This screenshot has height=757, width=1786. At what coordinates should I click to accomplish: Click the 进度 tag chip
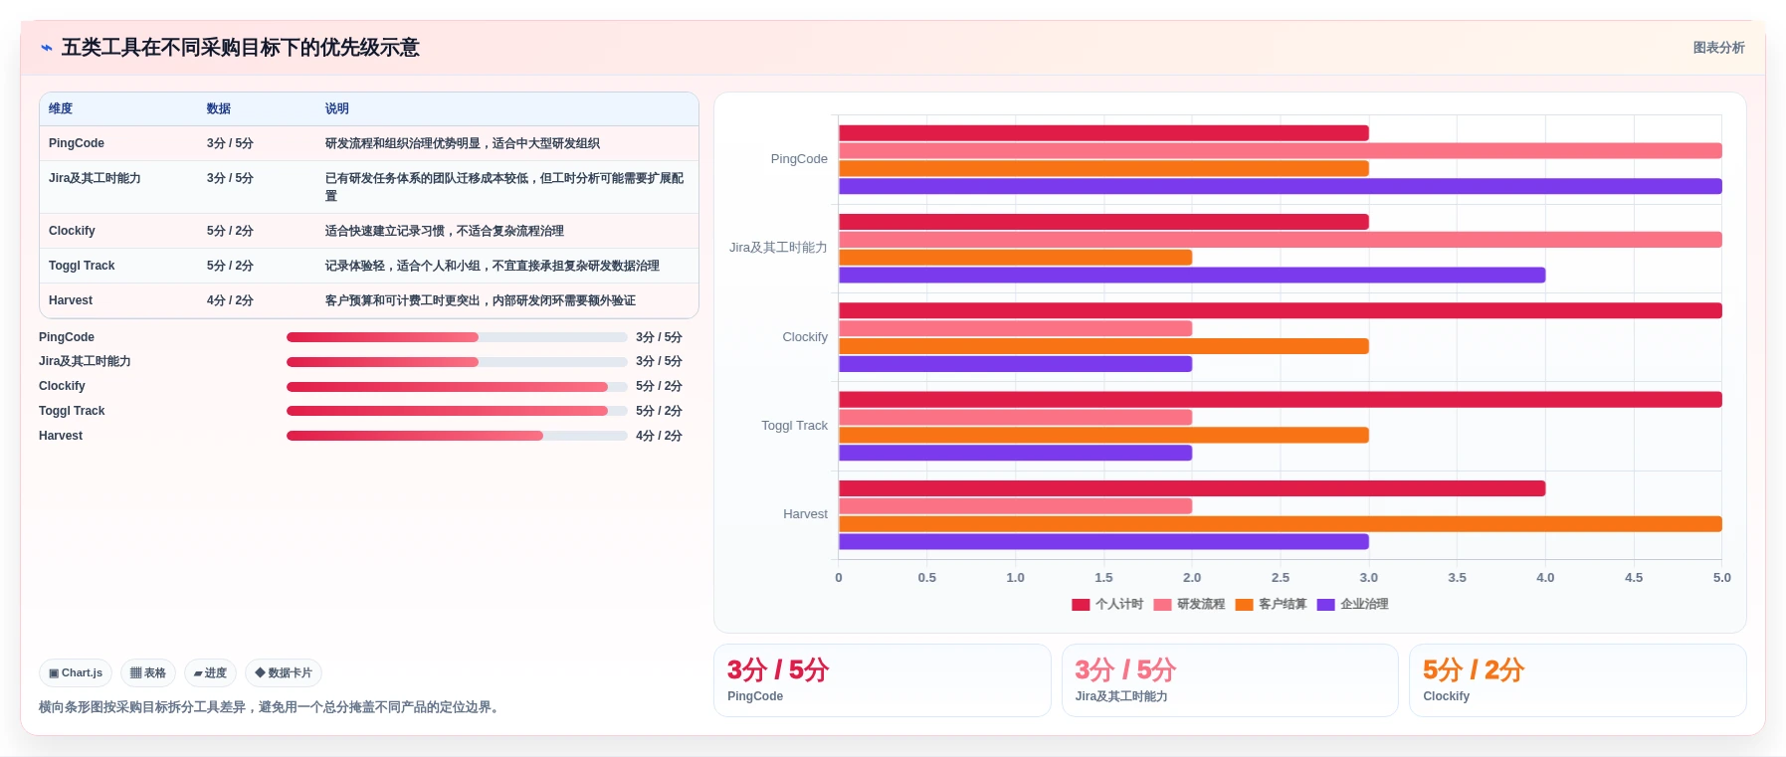[210, 673]
